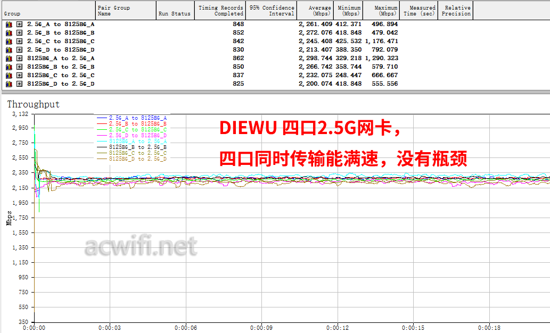Screen dimensions: 550x333
Task: Click pair icon for 8125BG_C to 2.5G_C
Action: click(x=9, y=76)
